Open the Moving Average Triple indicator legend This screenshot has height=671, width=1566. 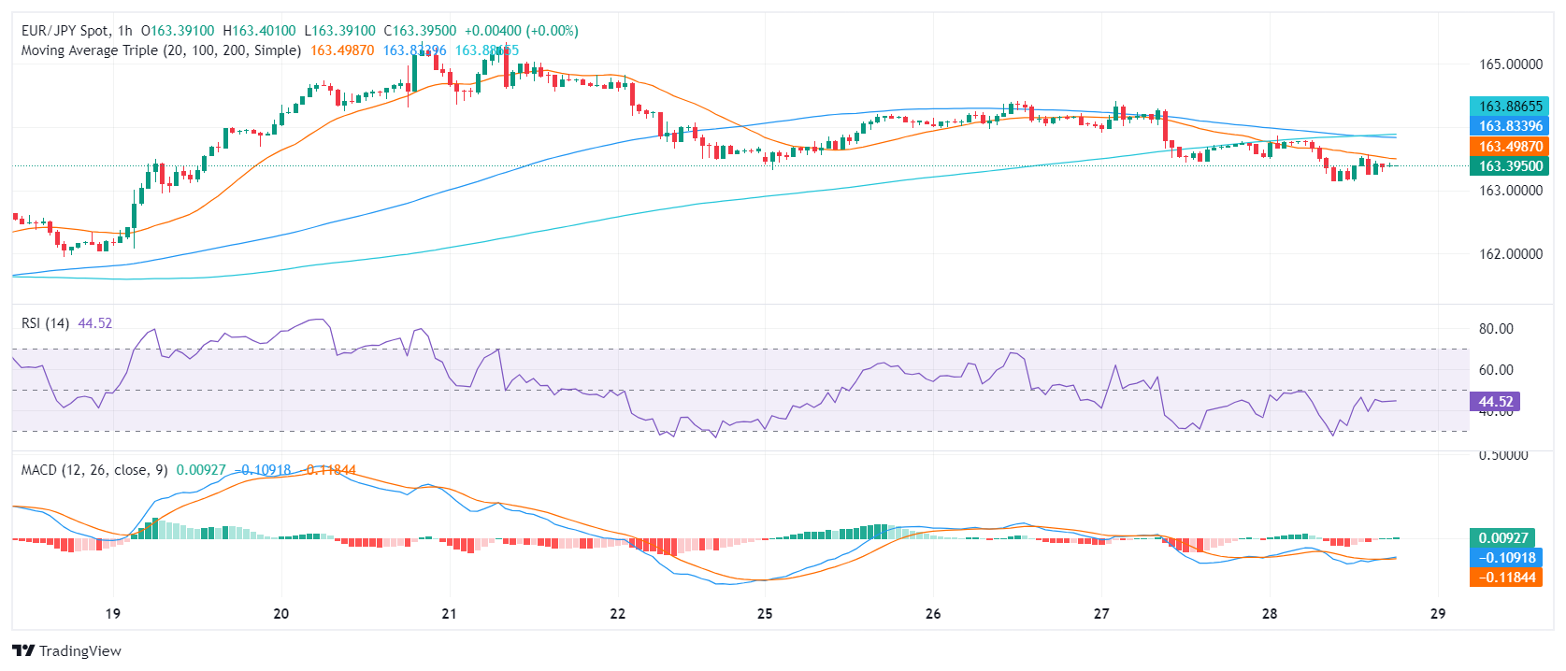161,50
